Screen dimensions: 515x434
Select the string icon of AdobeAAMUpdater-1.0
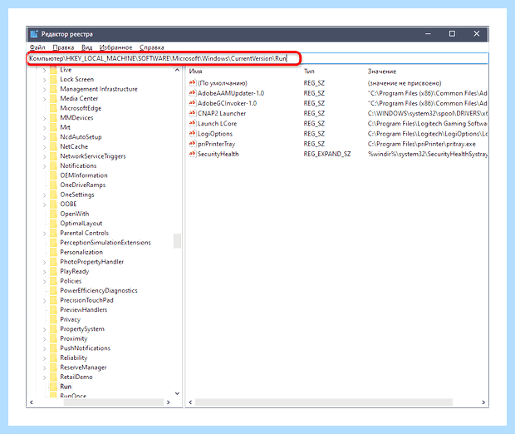193,93
